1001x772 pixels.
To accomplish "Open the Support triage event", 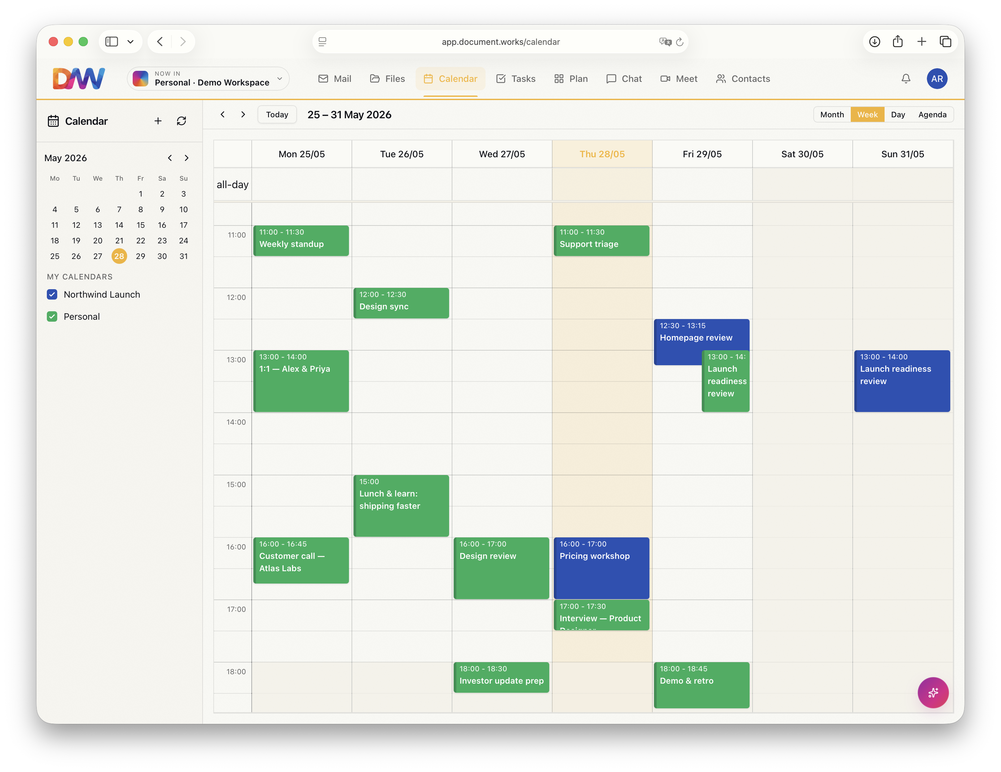I will click(601, 240).
